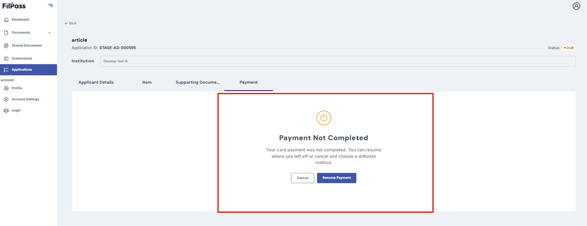The height and width of the screenshot is (226, 587).
Task: Select the Payment tab
Action: 248,82
